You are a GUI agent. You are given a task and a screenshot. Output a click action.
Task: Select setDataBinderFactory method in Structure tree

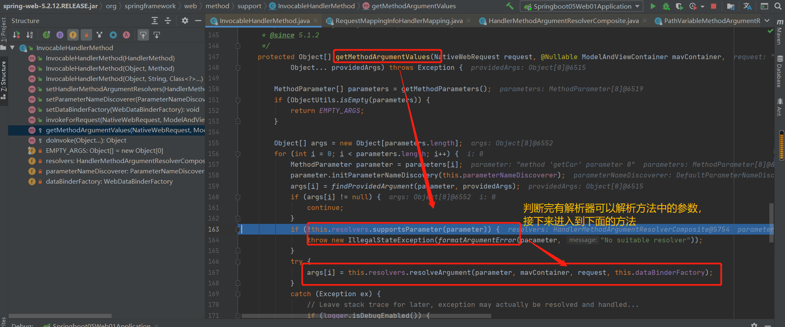[x=122, y=109]
